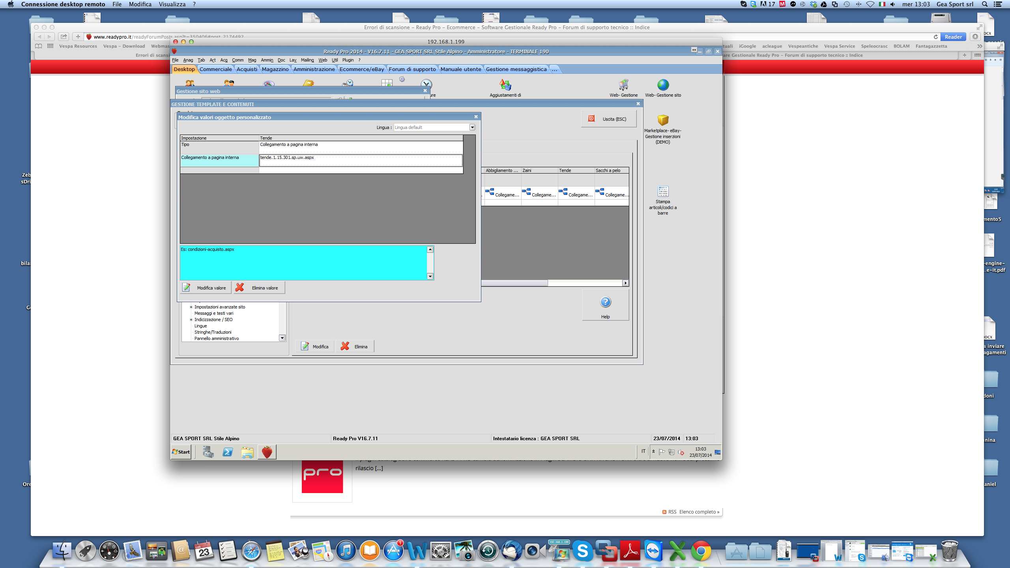Open Web-Gestione sito globe icon
The image size is (1010, 568).
click(x=663, y=85)
